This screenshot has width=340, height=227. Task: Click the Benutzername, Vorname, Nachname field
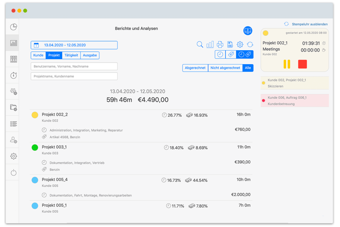[x=74, y=66]
